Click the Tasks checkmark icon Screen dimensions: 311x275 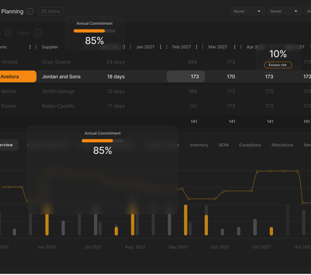pyautogui.click(x=8, y=33)
